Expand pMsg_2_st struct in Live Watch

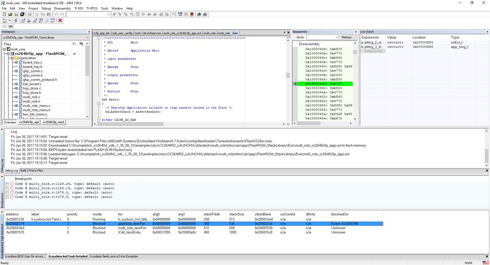tap(363, 43)
